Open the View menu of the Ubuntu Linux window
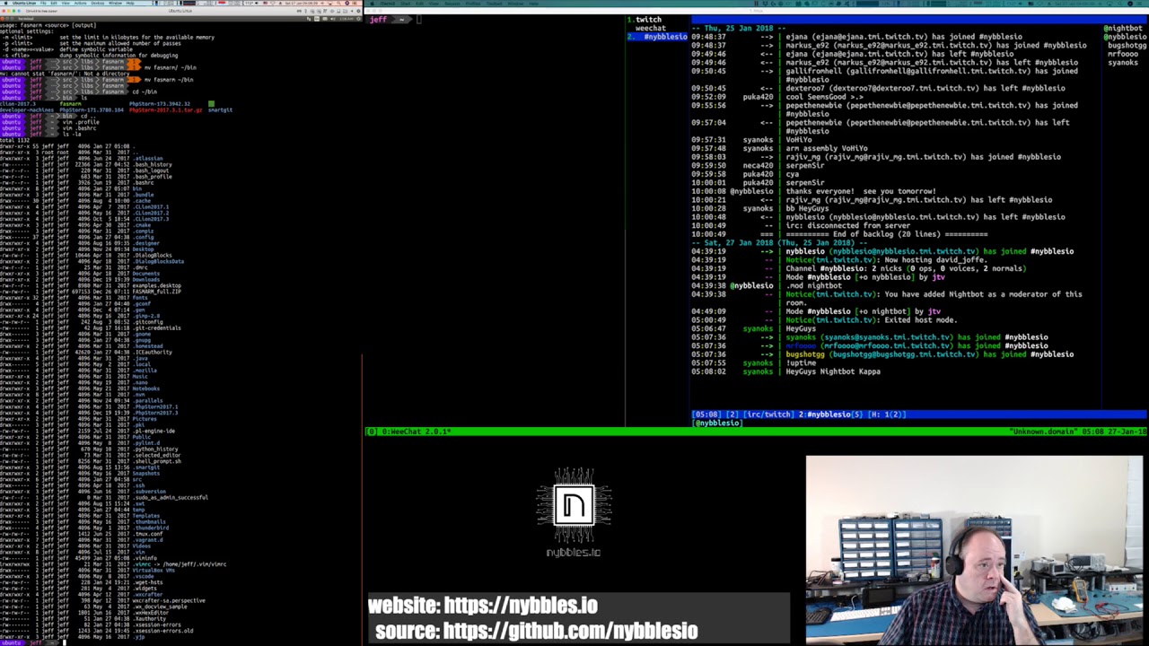This screenshot has height=646, width=1149. coord(66,3)
